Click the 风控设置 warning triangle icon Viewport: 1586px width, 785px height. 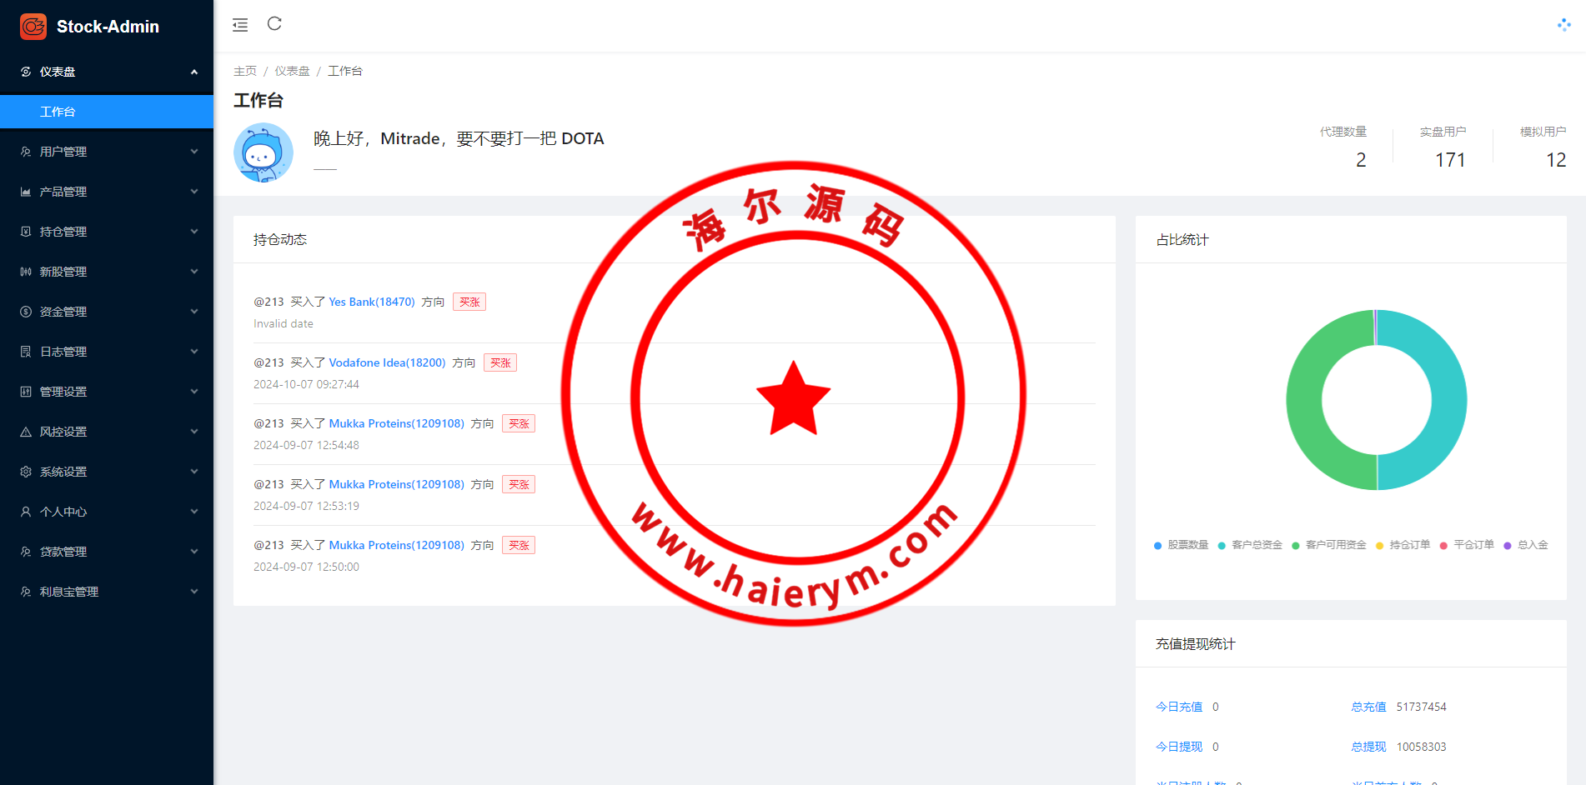26,432
